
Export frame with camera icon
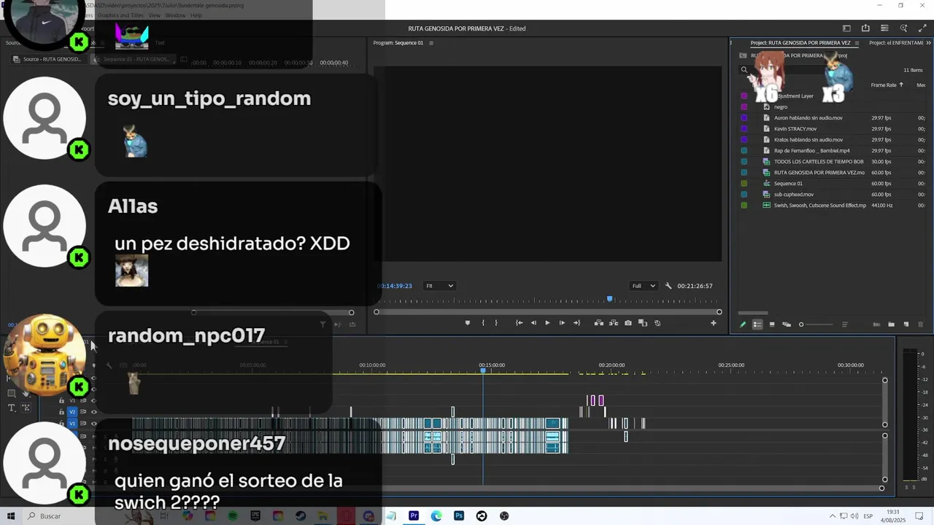click(628, 323)
